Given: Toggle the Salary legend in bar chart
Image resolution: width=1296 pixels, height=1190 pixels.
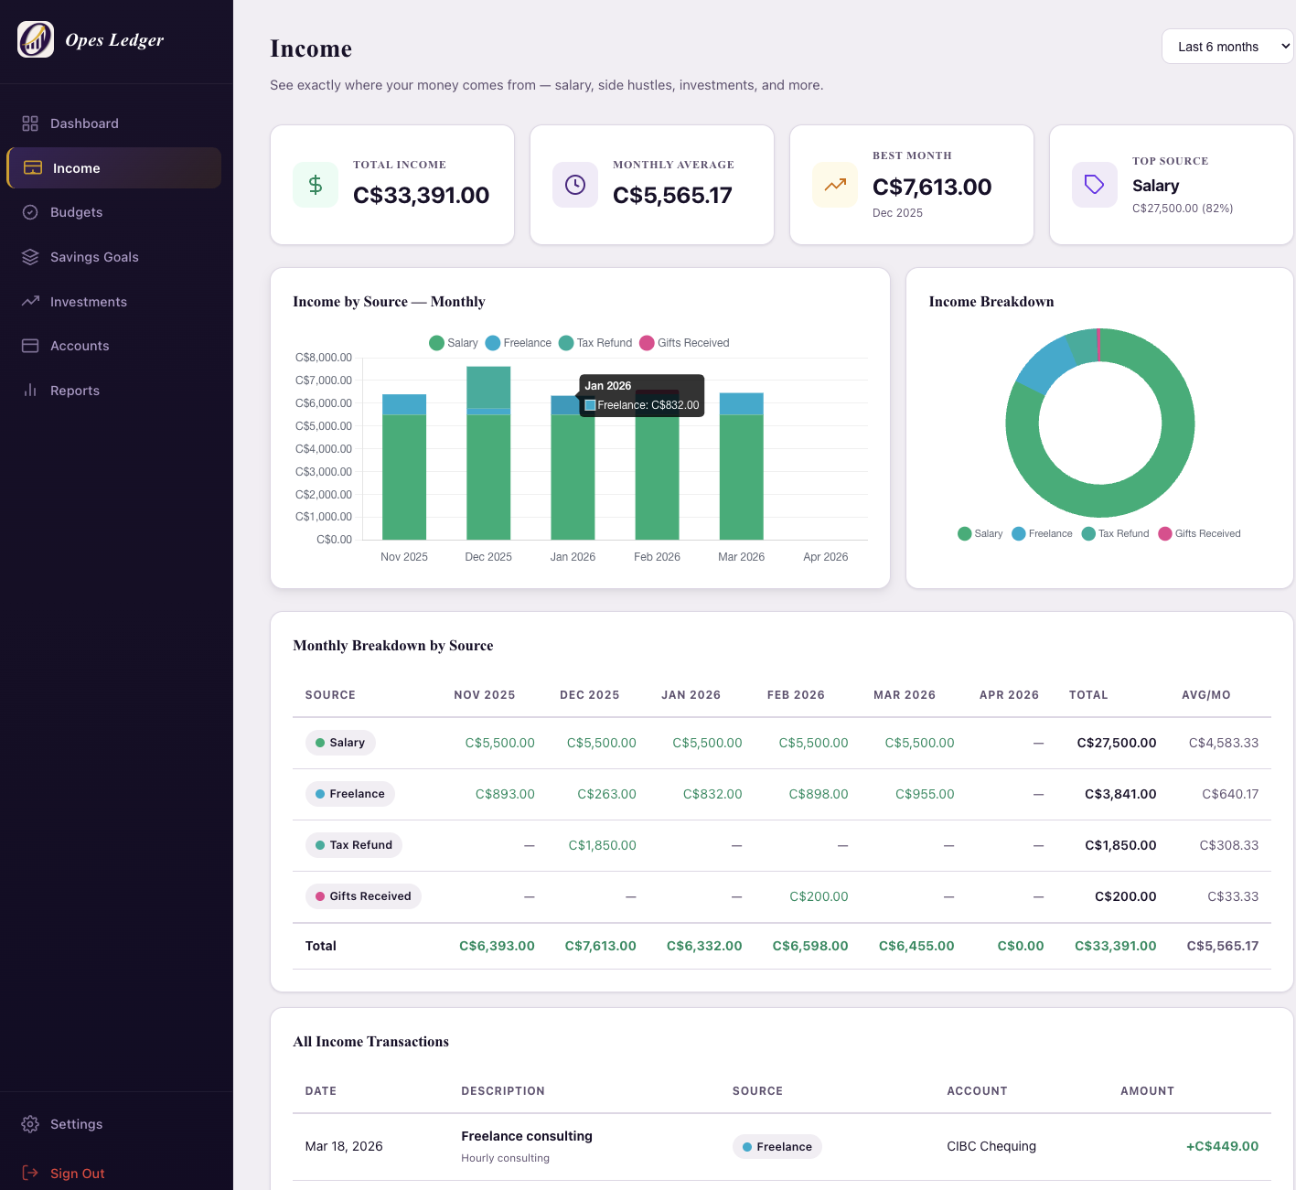Looking at the screenshot, I should click(x=452, y=343).
